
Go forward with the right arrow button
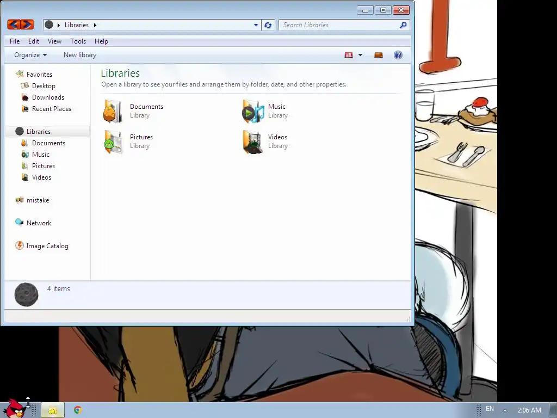tap(27, 24)
